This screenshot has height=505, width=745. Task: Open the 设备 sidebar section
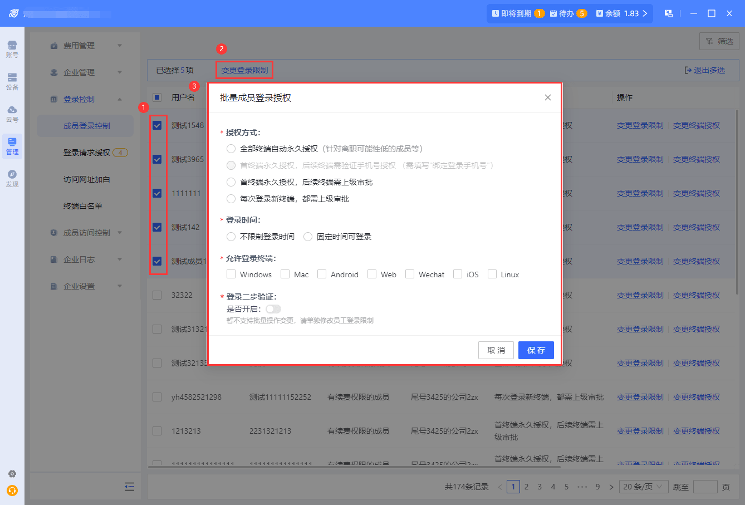click(12, 81)
